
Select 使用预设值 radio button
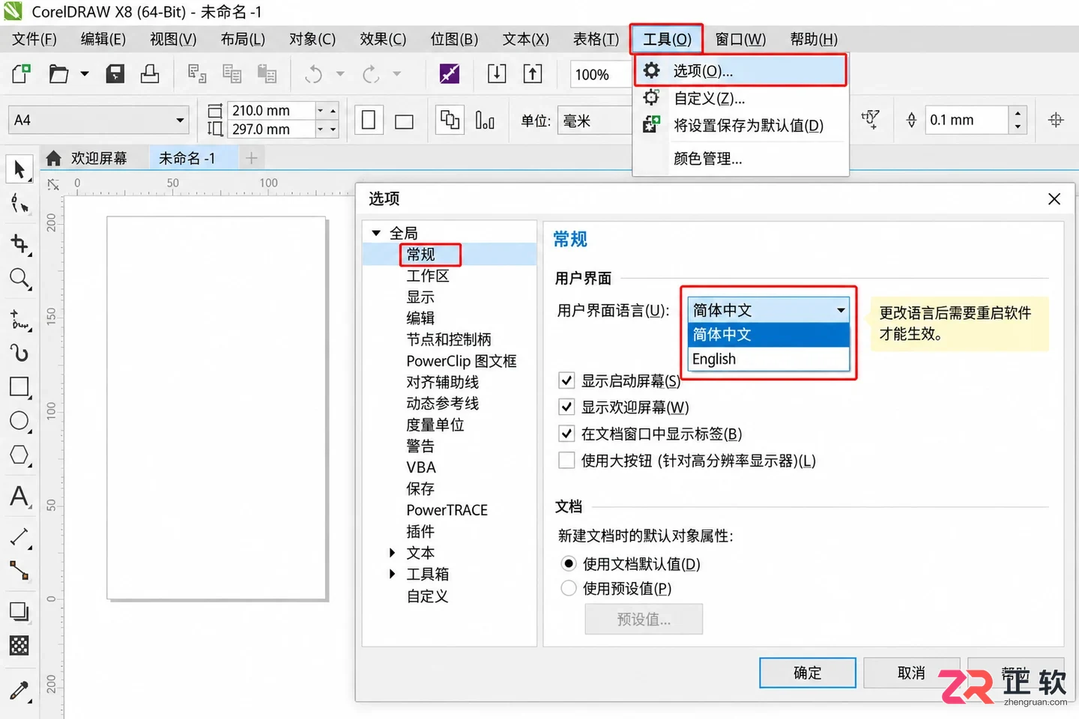click(x=569, y=589)
